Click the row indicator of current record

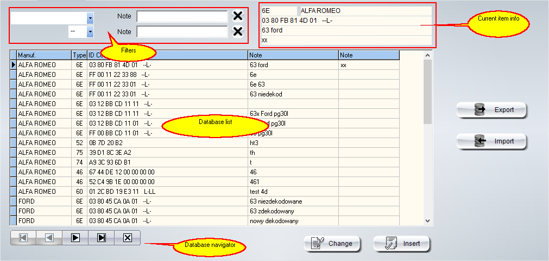(x=14, y=65)
